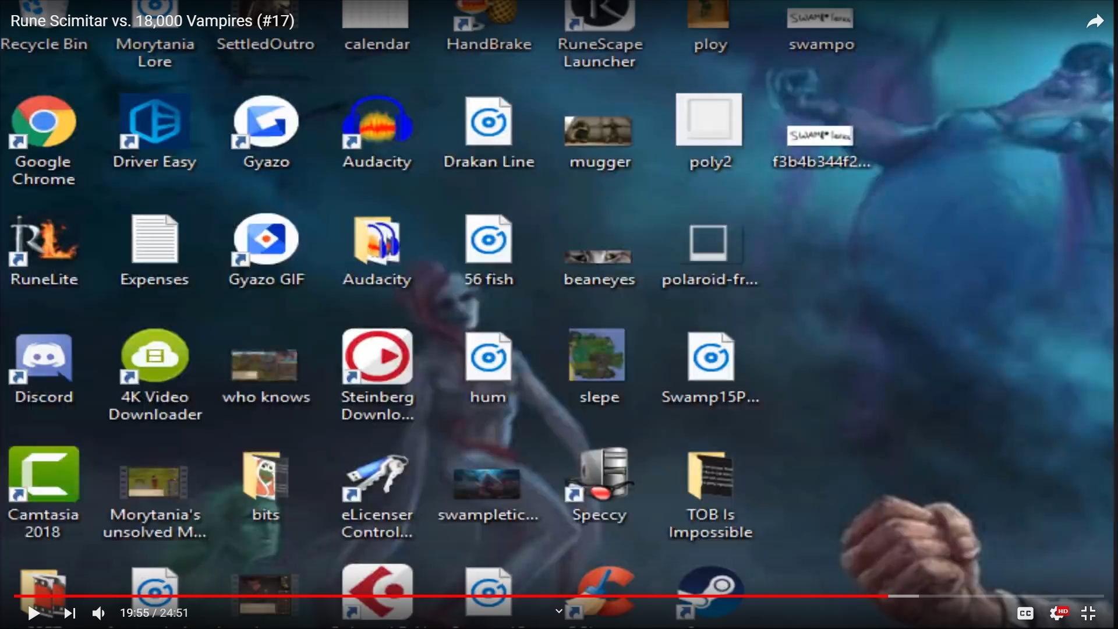
Task: Open the video settings gear
Action: pyautogui.click(x=1057, y=613)
